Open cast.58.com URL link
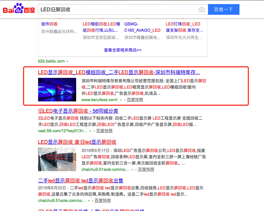The height and width of the screenshot is (211, 264). click(63, 131)
